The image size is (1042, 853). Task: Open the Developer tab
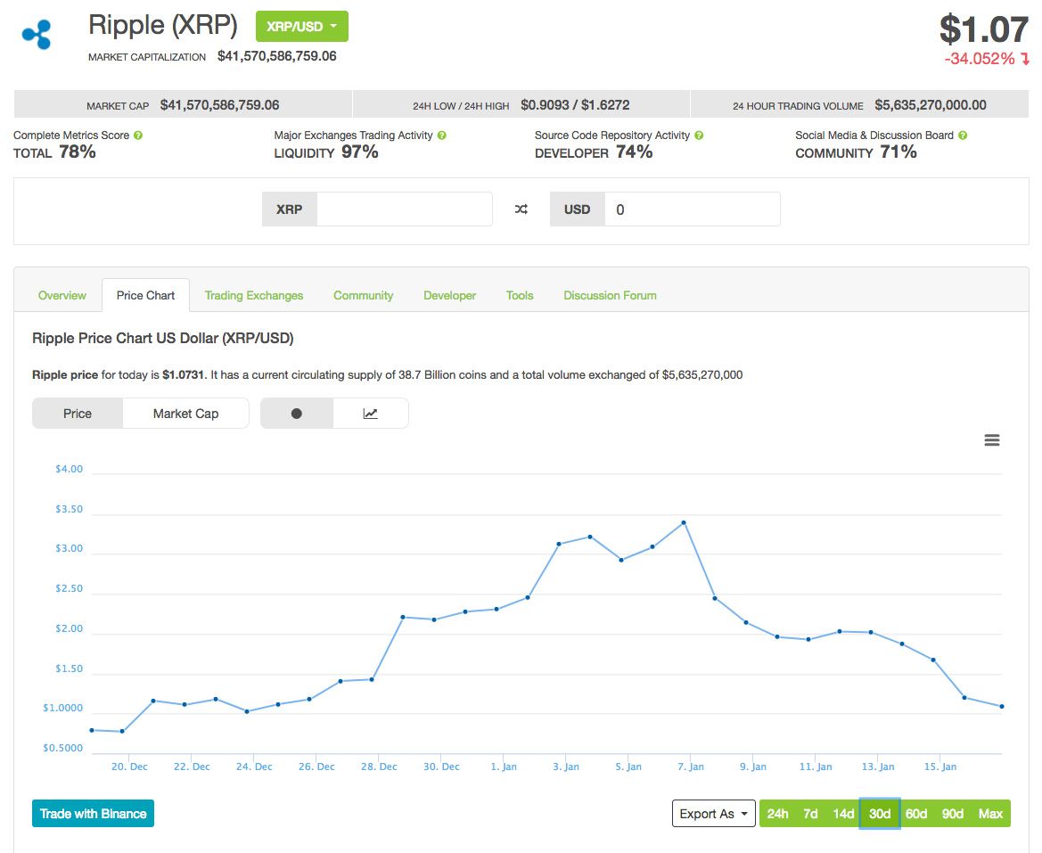(450, 296)
